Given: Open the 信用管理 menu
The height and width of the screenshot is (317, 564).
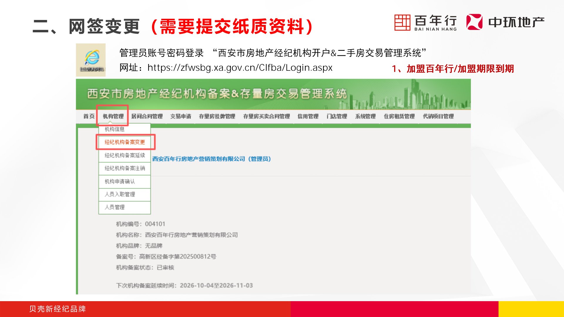Looking at the screenshot, I should [x=308, y=116].
